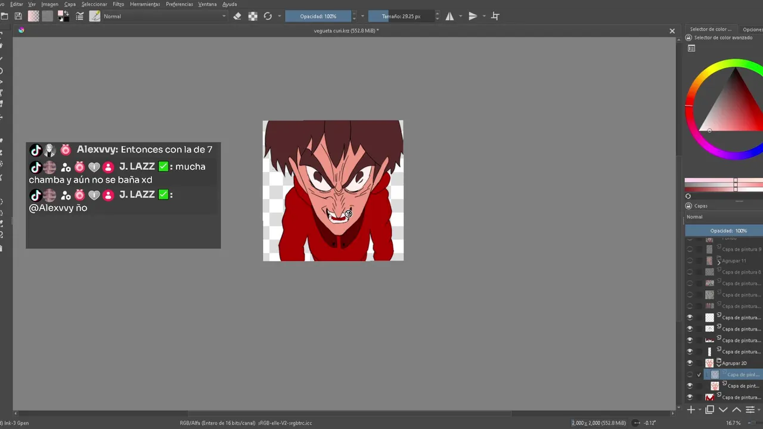The height and width of the screenshot is (429, 763).
Task: Collapse the Agrupar 20 group chevron
Action: pyautogui.click(x=719, y=364)
